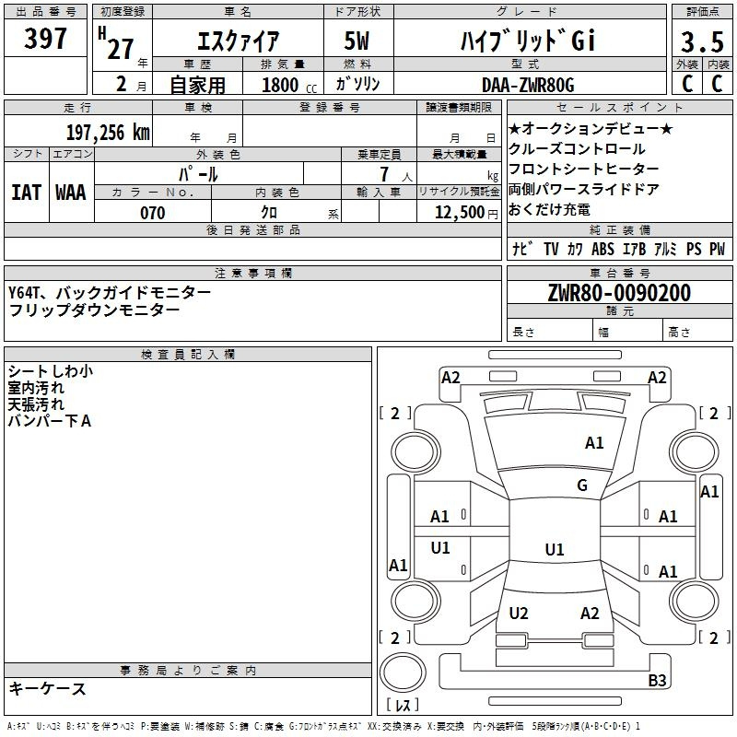Click the B3 label's neighboring A2 mark beside U2
The image size is (737, 737).
point(590,614)
